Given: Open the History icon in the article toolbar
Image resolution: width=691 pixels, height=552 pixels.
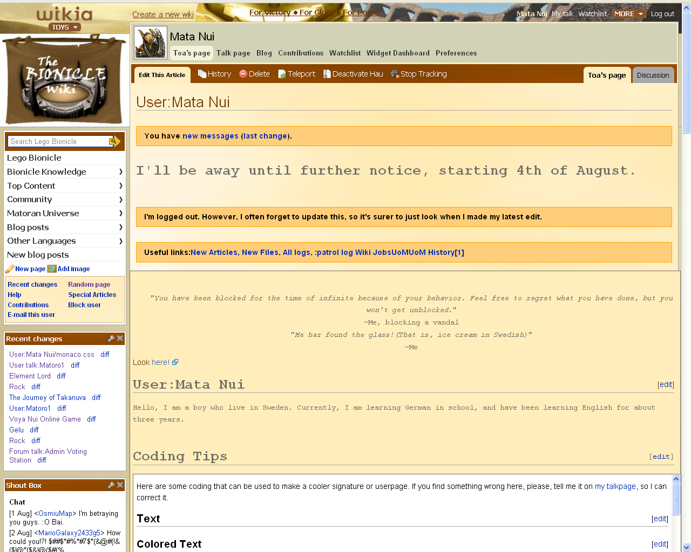Looking at the screenshot, I should pyautogui.click(x=202, y=74).
